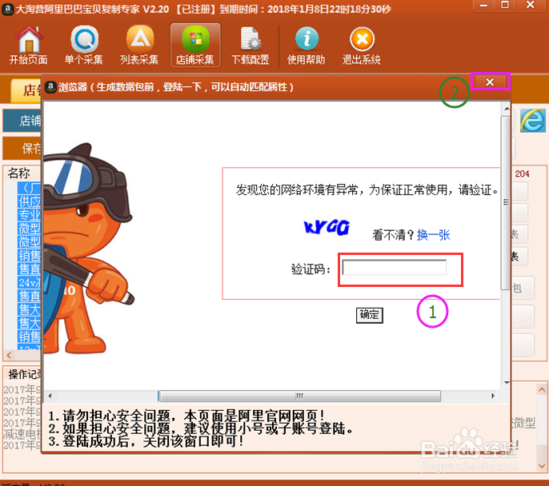Click the 换一张 refresh captcha link
Screen dimensions: 549x486
coord(434,235)
